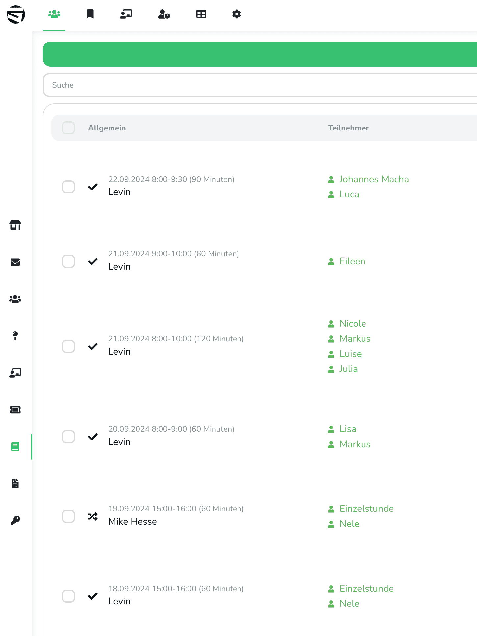477x636 pixels.
Task: Switch to the bookmark tab at top
Action: coord(90,14)
